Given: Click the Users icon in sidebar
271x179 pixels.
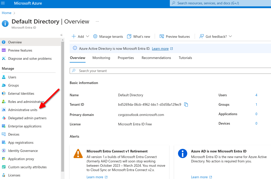Looking at the screenshot, I should point(4,77).
